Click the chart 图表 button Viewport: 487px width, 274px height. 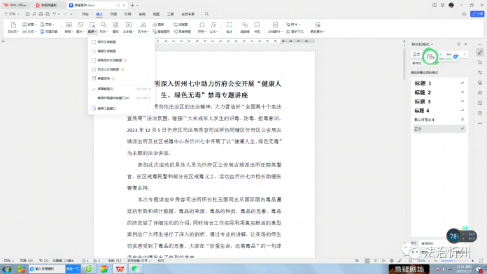[x=158, y=24]
